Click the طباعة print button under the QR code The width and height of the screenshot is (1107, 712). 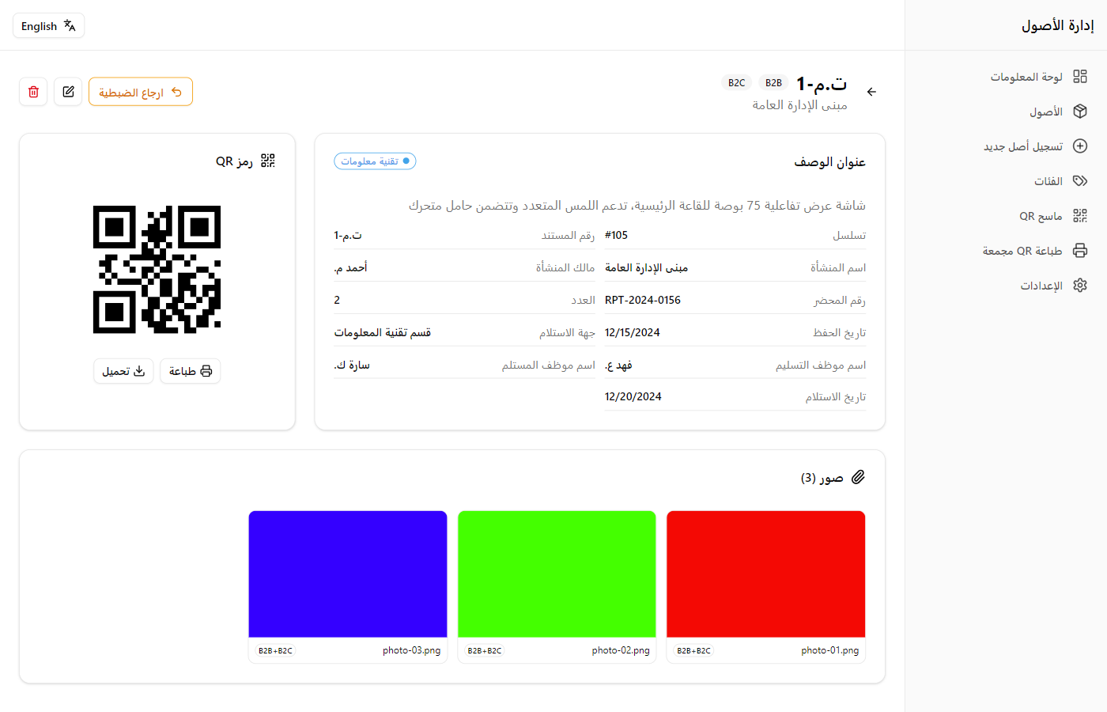click(190, 371)
